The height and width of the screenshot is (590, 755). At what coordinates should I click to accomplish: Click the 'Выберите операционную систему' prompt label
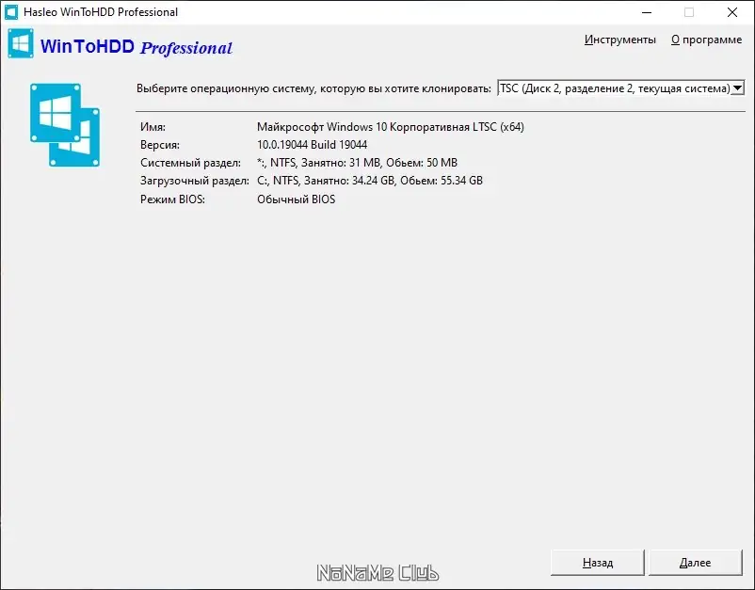pos(313,88)
